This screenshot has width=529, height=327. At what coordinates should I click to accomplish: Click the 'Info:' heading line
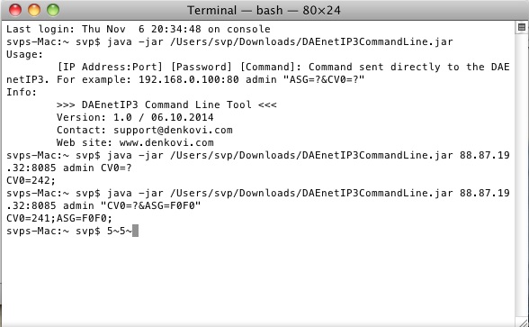[22, 92]
